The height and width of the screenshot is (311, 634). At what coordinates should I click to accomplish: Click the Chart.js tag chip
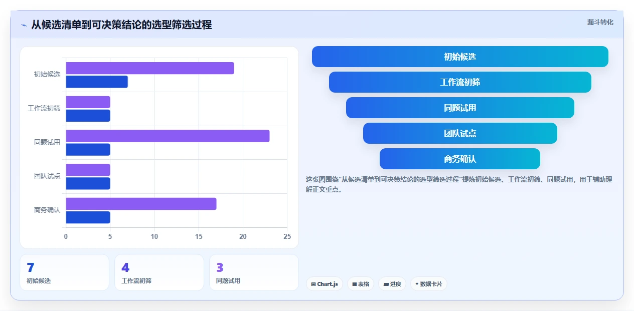click(x=325, y=284)
